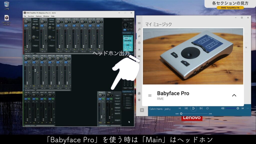The image size is (256, 144).
Task: Solo the AN 1 hardware input channel
Action: (x=29, y=26)
